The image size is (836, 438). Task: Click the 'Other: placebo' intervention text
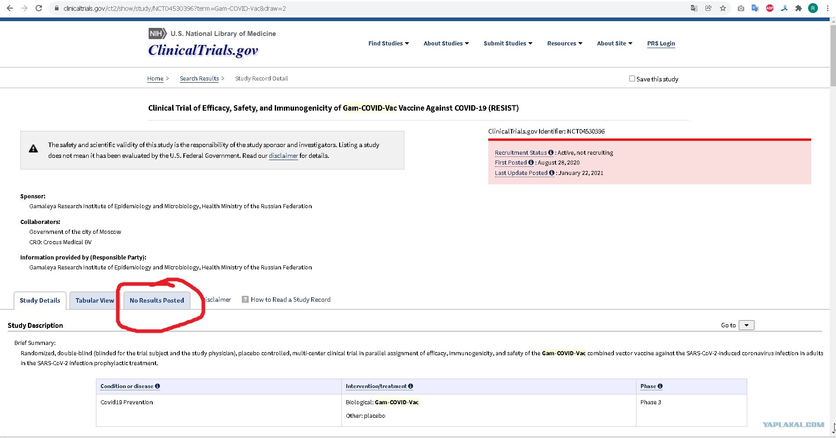click(x=365, y=416)
